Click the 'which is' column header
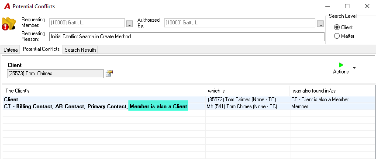 [248, 91]
